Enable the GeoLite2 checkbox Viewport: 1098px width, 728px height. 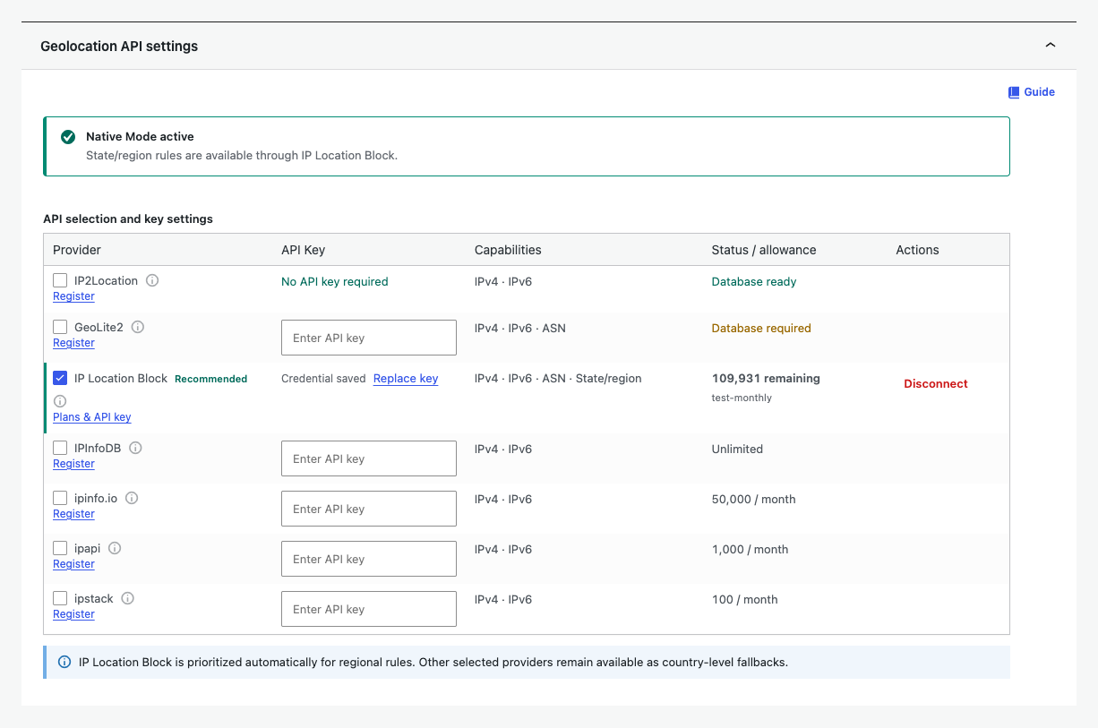pos(60,327)
